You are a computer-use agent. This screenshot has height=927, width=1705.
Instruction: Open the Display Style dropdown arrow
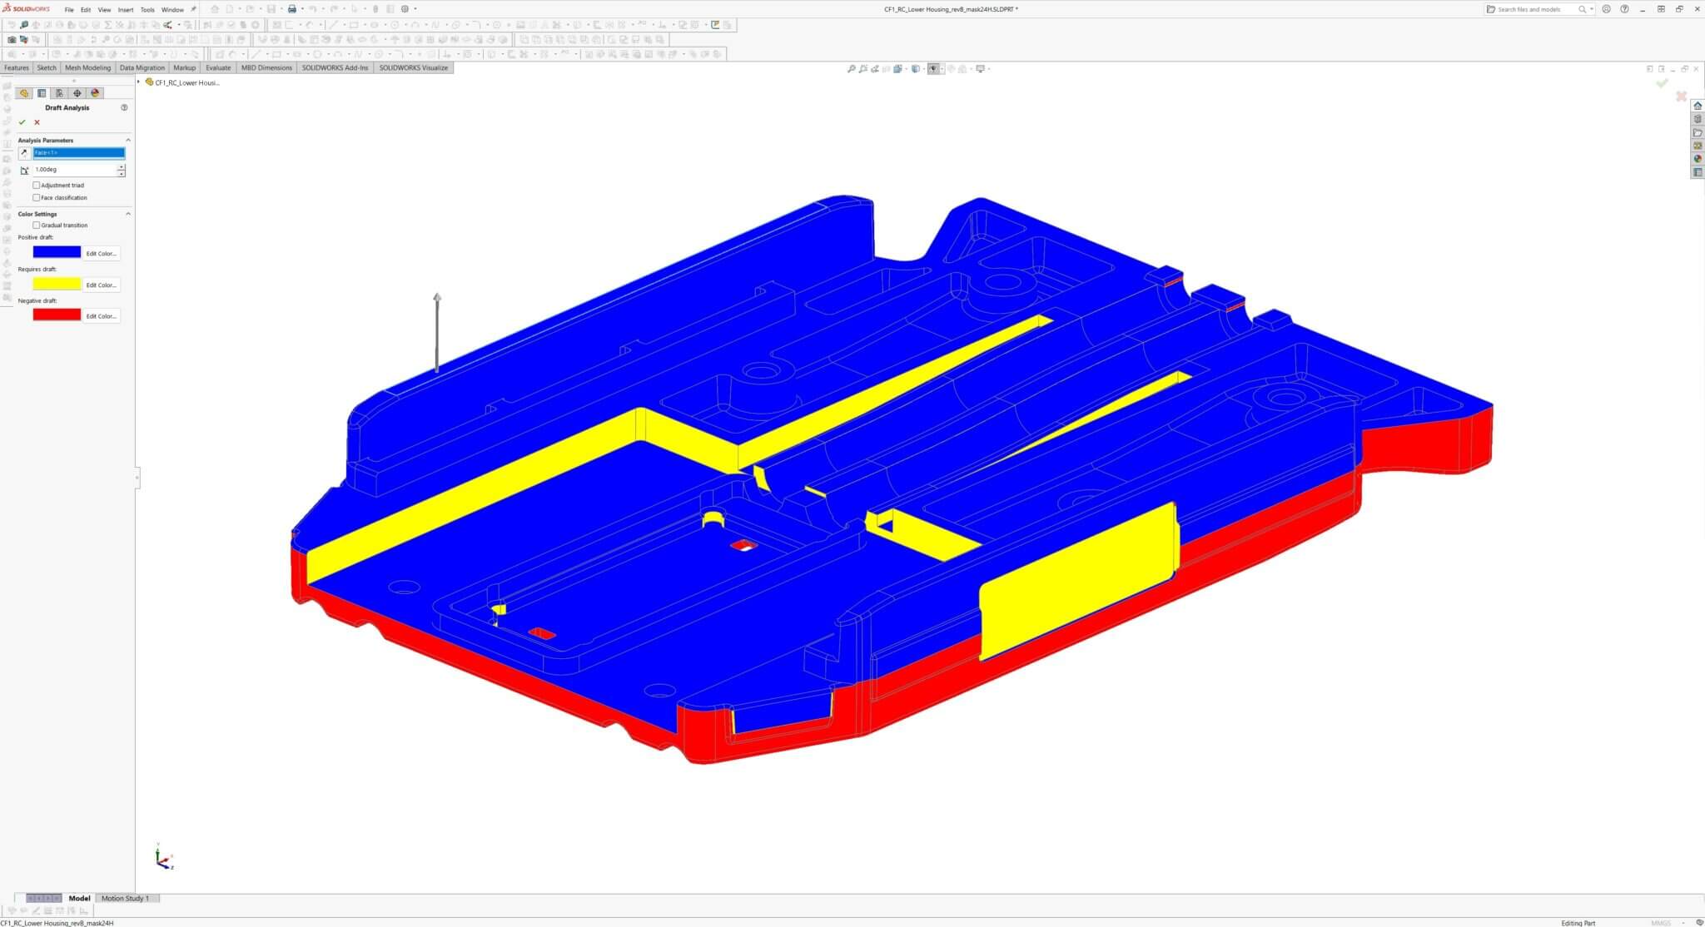coord(943,69)
